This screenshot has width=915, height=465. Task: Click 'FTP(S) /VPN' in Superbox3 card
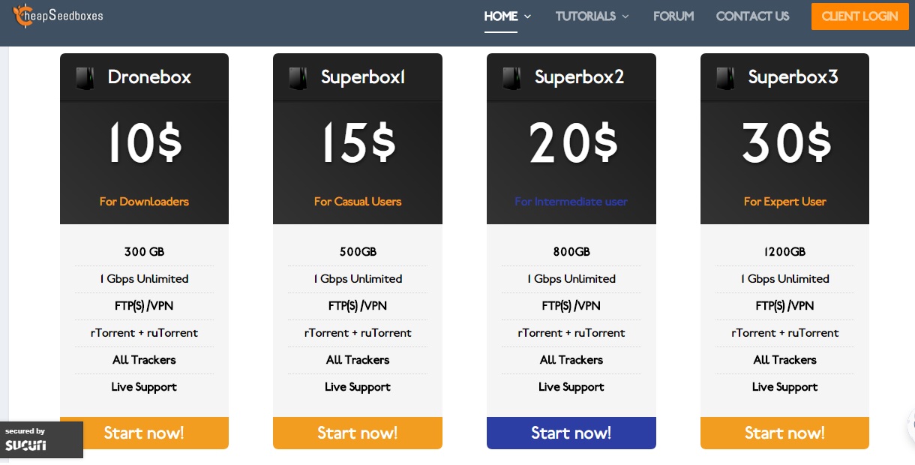[x=784, y=306]
